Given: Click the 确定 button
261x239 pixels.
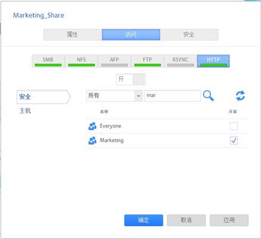Looking at the screenshot, I should 143,220.
